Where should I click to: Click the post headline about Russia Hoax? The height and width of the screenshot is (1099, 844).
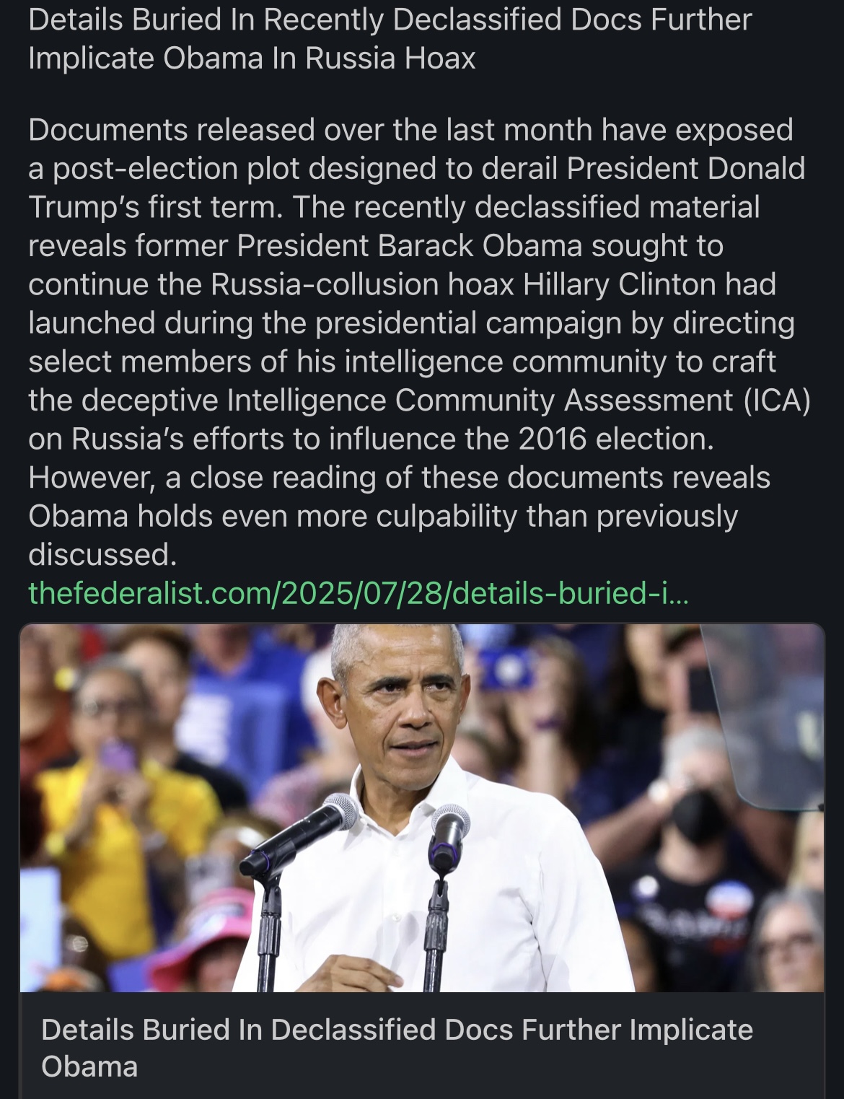tap(390, 39)
